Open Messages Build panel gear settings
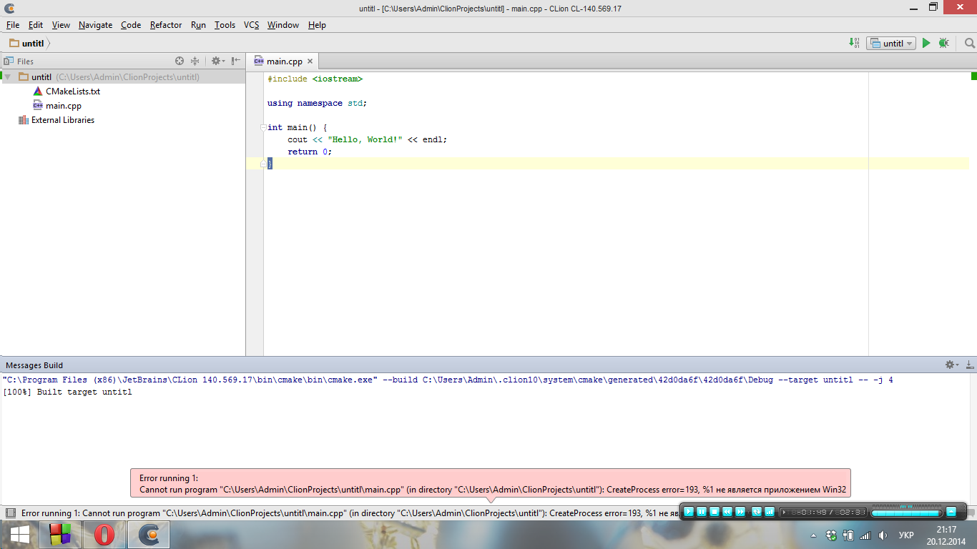The width and height of the screenshot is (977, 549). coord(951,365)
